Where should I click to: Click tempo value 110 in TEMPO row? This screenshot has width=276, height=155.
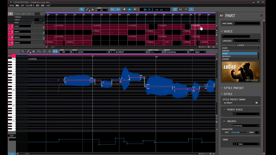(41, 20)
